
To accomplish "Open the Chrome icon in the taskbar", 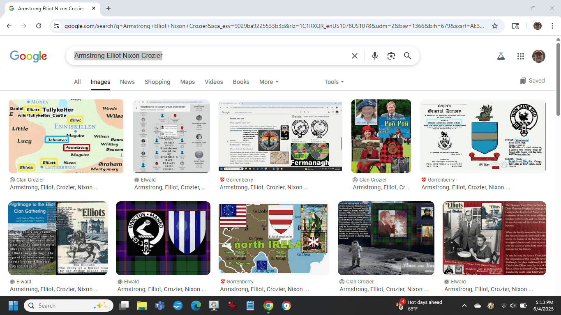I will [268, 306].
